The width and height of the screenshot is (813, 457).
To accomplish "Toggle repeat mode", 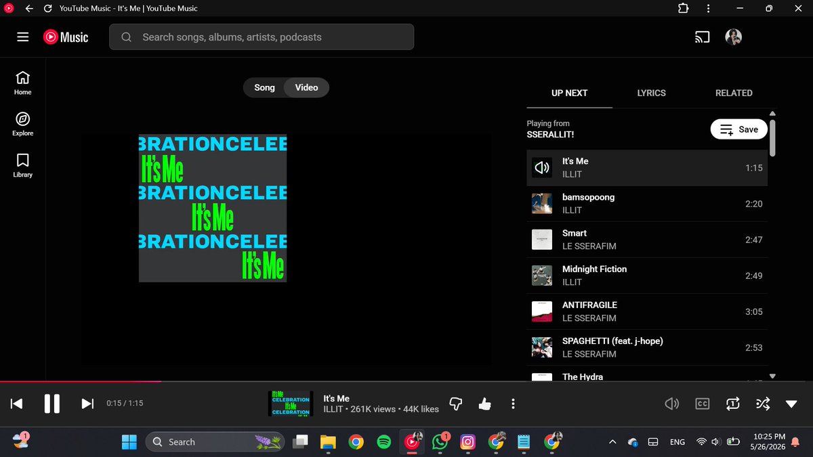I will pyautogui.click(x=732, y=404).
